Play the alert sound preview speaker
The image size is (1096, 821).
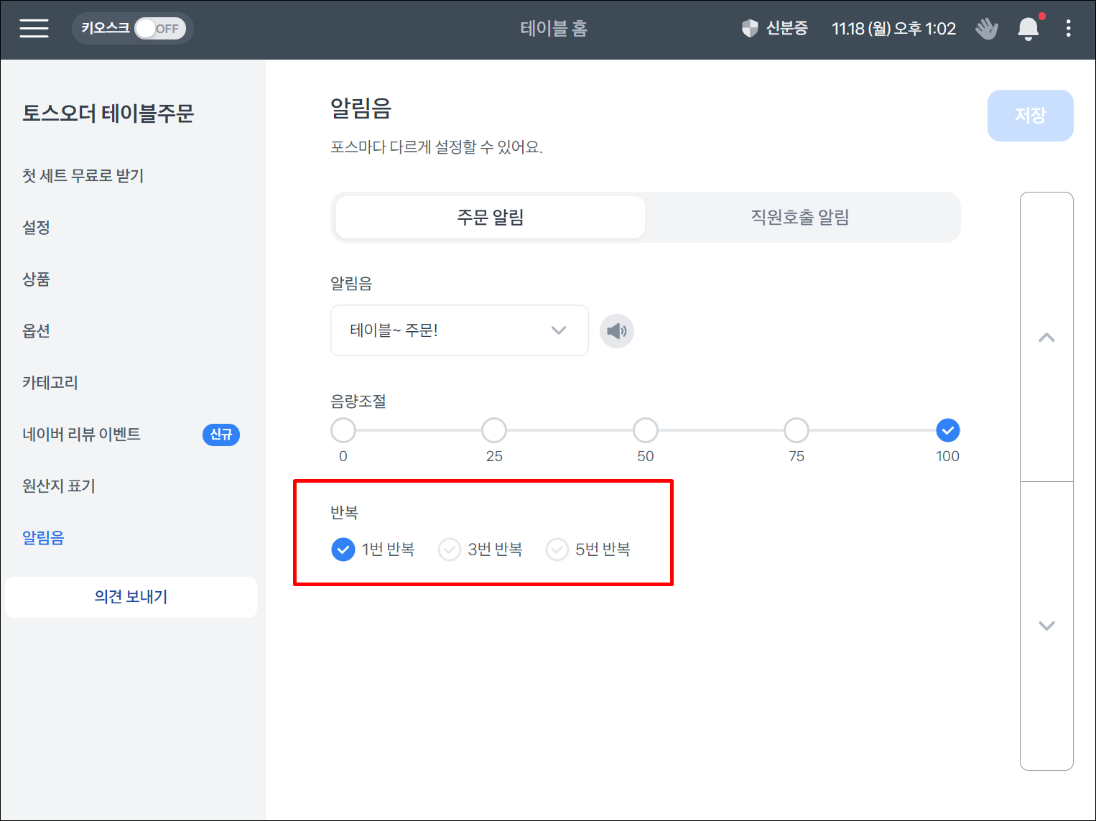coord(616,331)
